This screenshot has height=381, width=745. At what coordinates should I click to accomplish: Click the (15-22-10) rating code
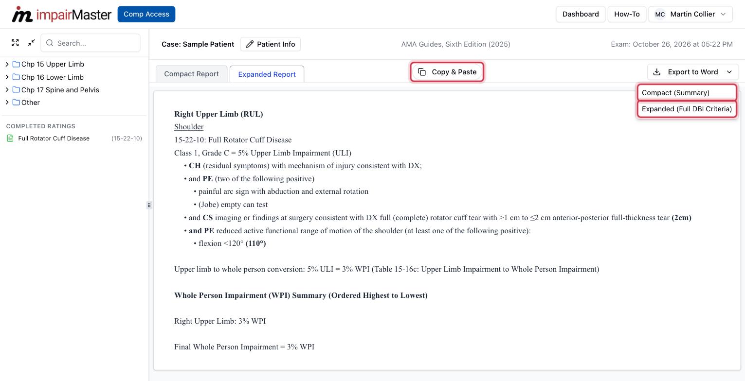[x=127, y=139]
